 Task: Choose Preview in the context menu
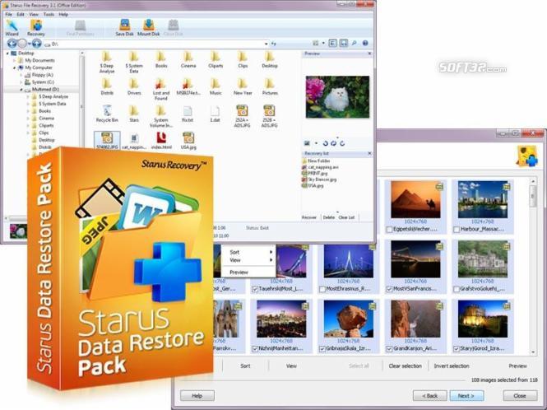pos(239,272)
